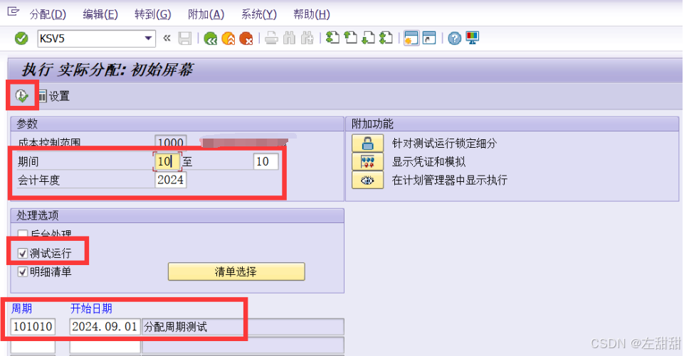The image size is (684, 356).
Task: Click the 开始日期 field showing 2024.09.01
Action: coord(105,326)
